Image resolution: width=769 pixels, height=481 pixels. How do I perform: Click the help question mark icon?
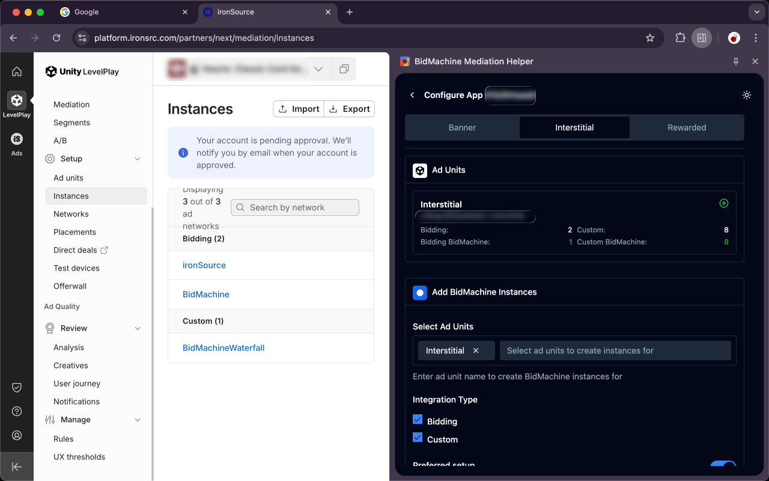tap(17, 411)
